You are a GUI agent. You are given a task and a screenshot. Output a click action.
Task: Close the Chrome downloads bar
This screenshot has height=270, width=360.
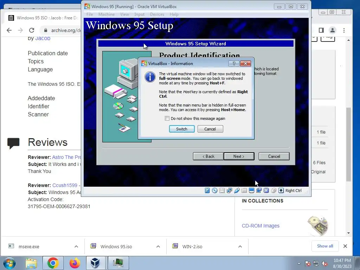tap(345, 246)
